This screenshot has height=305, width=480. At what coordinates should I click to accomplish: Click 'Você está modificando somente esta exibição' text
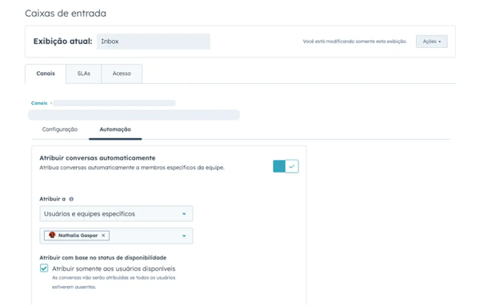(x=354, y=42)
